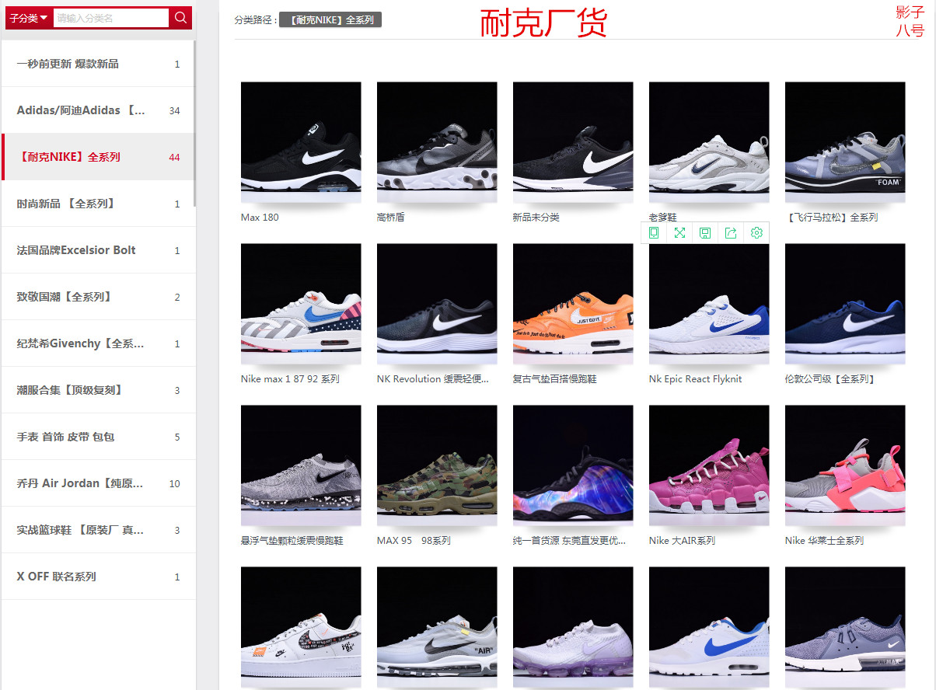Open the gear settings icon
Screen dimensions: 936x690
click(x=756, y=233)
